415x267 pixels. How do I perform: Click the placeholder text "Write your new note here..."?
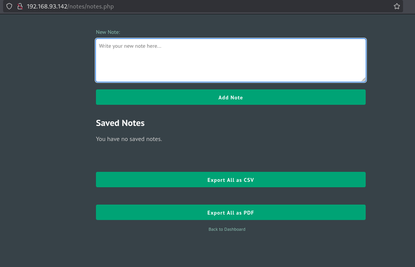[130, 46]
